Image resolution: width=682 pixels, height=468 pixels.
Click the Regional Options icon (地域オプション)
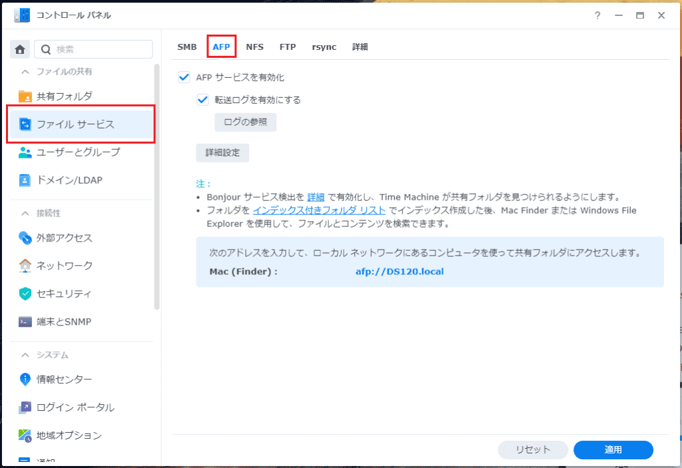(x=25, y=435)
